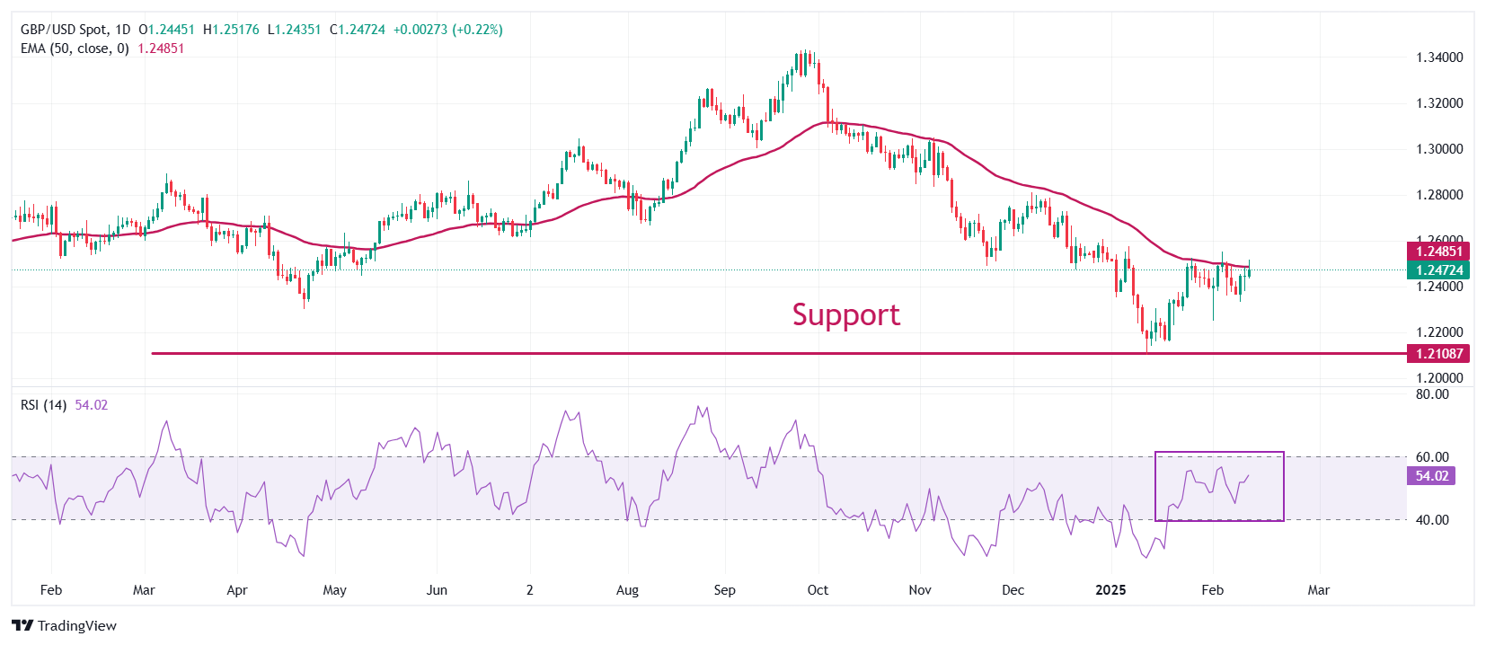Click the 2025 label on time axis

pyautogui.click(x=1110, y=590)
